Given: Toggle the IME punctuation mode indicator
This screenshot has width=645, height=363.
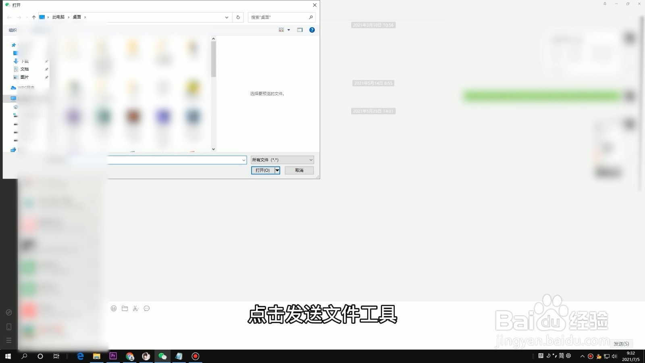Looking at the screenshot, I should [x=555, y=356].
